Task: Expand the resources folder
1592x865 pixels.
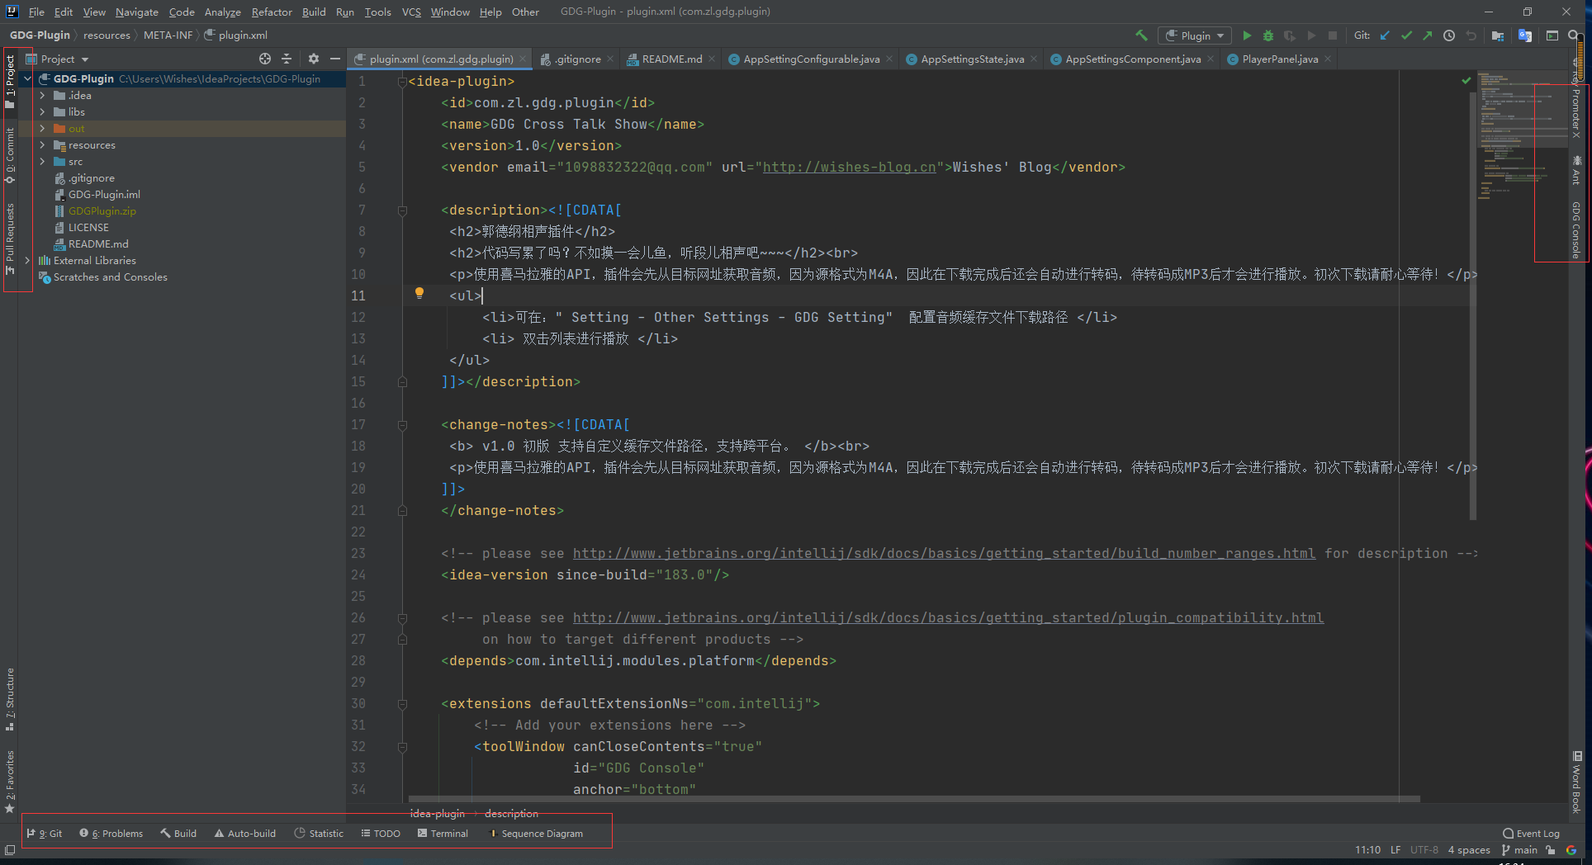Action: 42,144
